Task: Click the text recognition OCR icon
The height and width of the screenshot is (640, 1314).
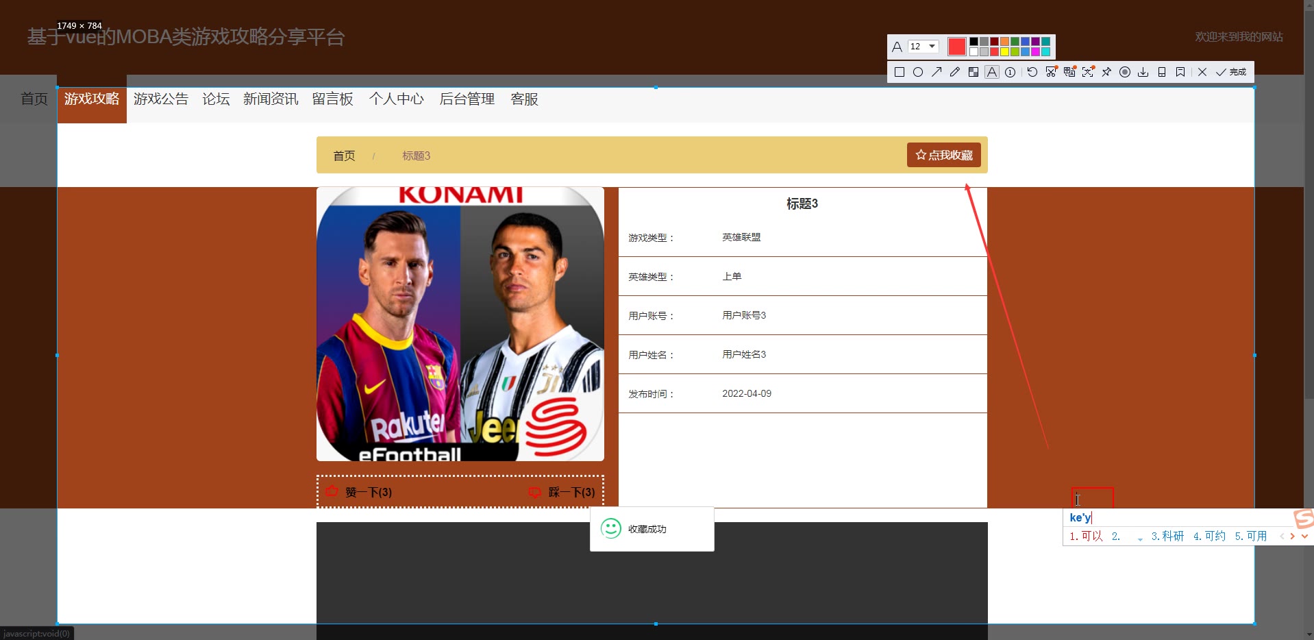Action: 1088,71
